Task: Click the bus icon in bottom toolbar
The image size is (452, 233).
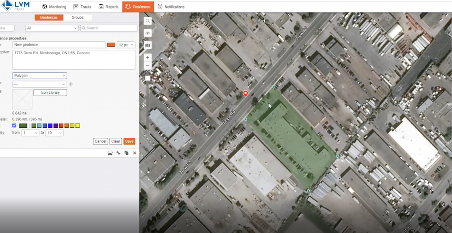Action: click(110, 153)
